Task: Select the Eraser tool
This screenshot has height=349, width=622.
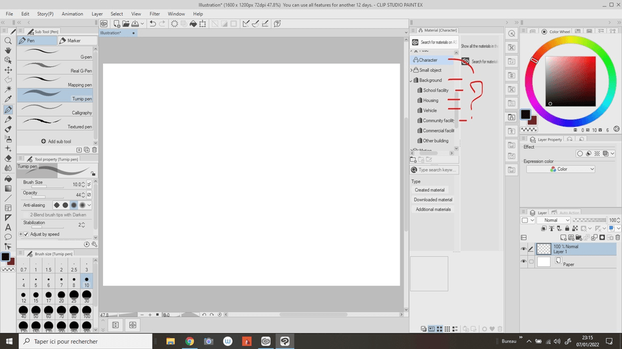Action: 8,158
